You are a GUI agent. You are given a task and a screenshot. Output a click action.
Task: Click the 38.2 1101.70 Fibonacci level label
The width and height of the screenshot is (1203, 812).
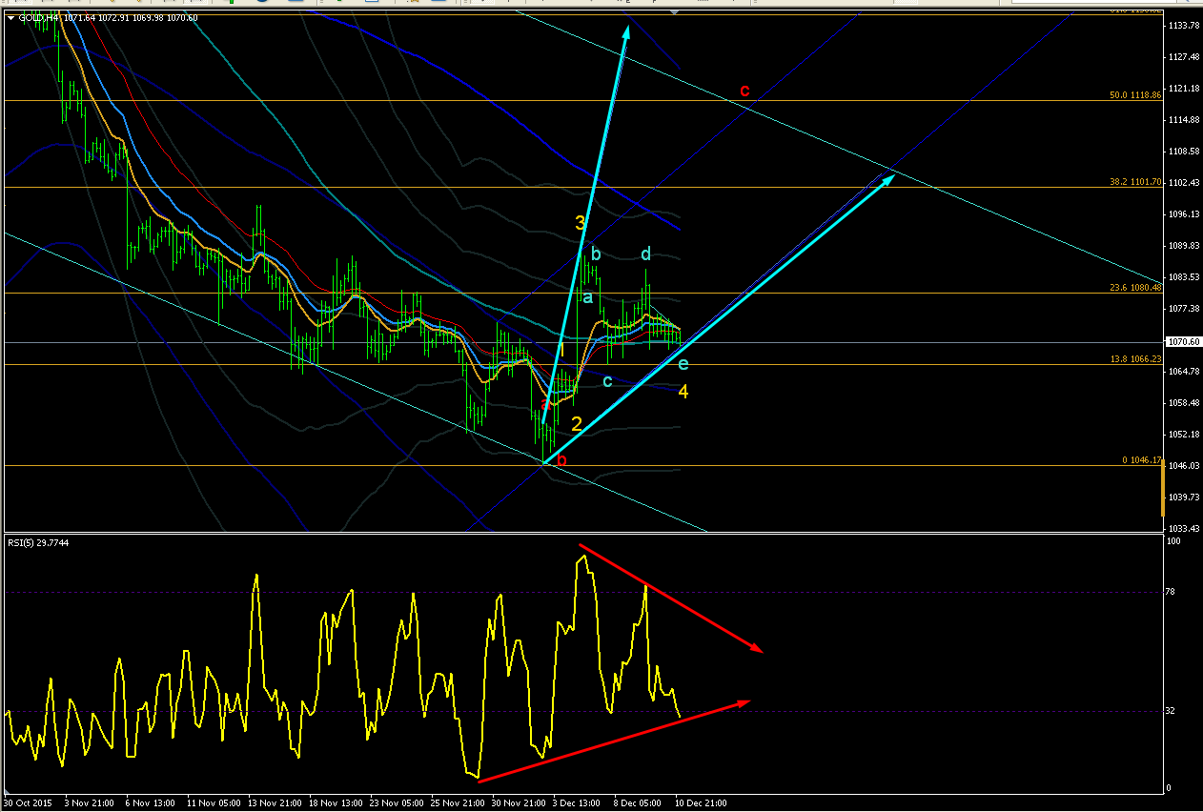[x=1135, y=182]
